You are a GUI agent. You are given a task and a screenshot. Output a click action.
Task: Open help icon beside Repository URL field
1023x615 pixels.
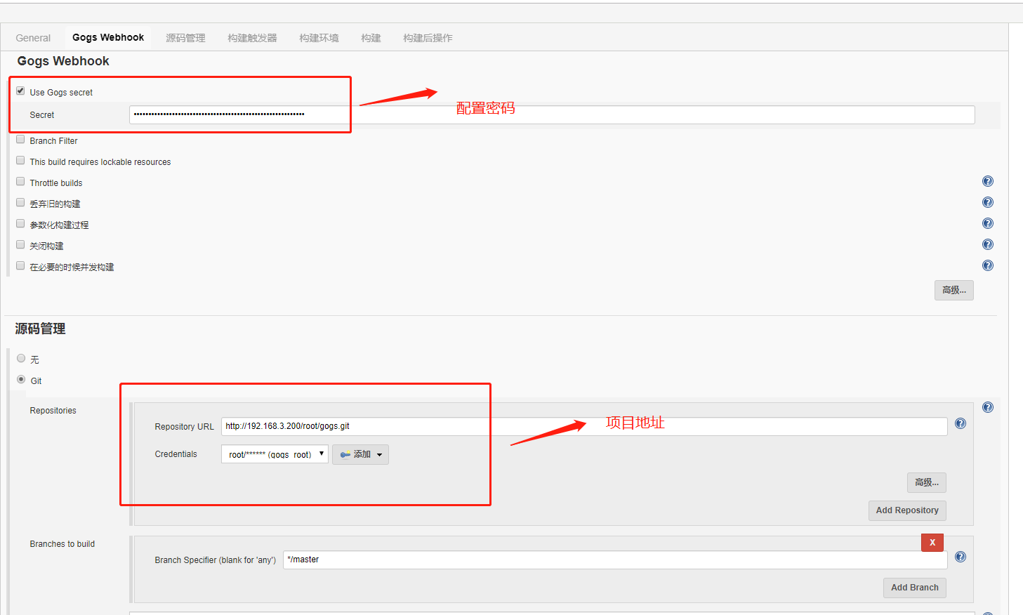click(960, 423)
